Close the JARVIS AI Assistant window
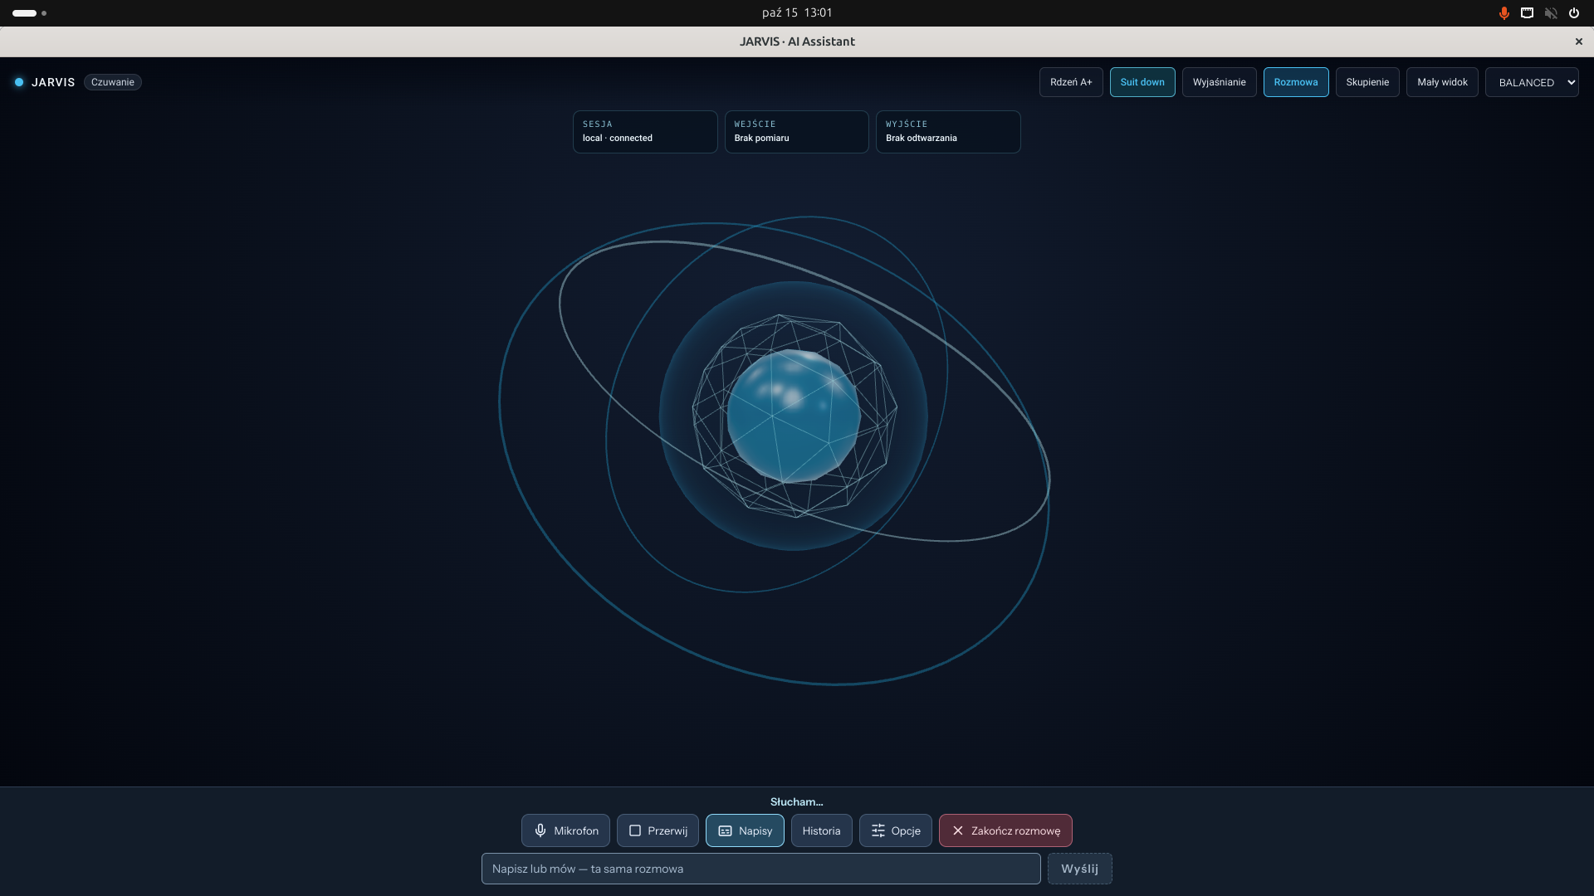The width and height of the screenshot is (1594, 896). point(1579,41)
